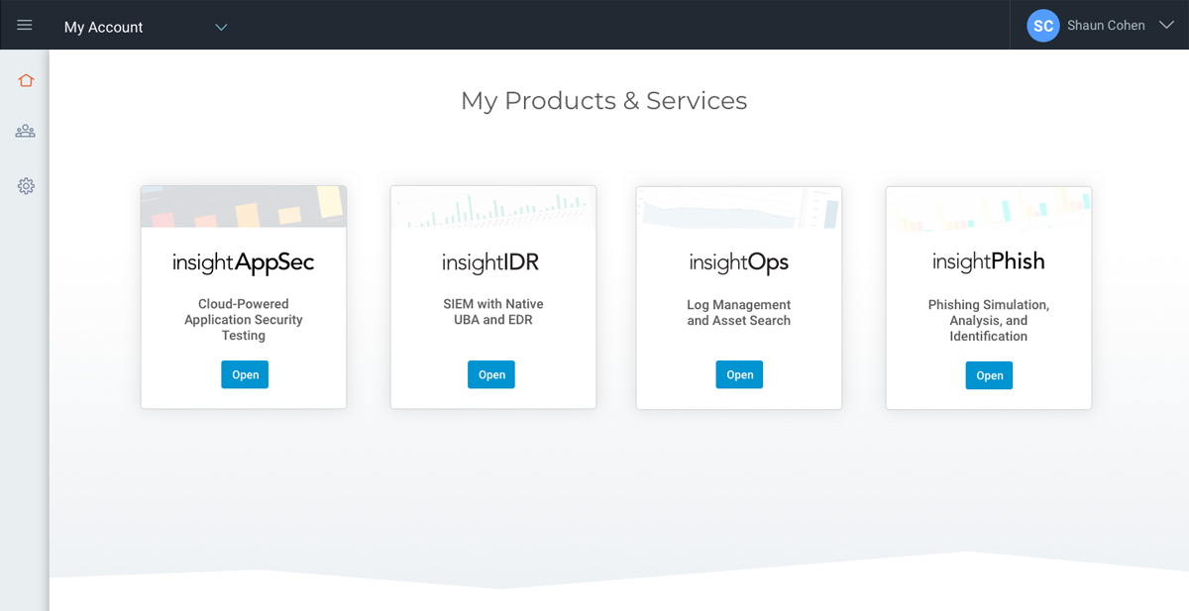
Task: Click the insightOps card banner image
Action: click(739, 208)
